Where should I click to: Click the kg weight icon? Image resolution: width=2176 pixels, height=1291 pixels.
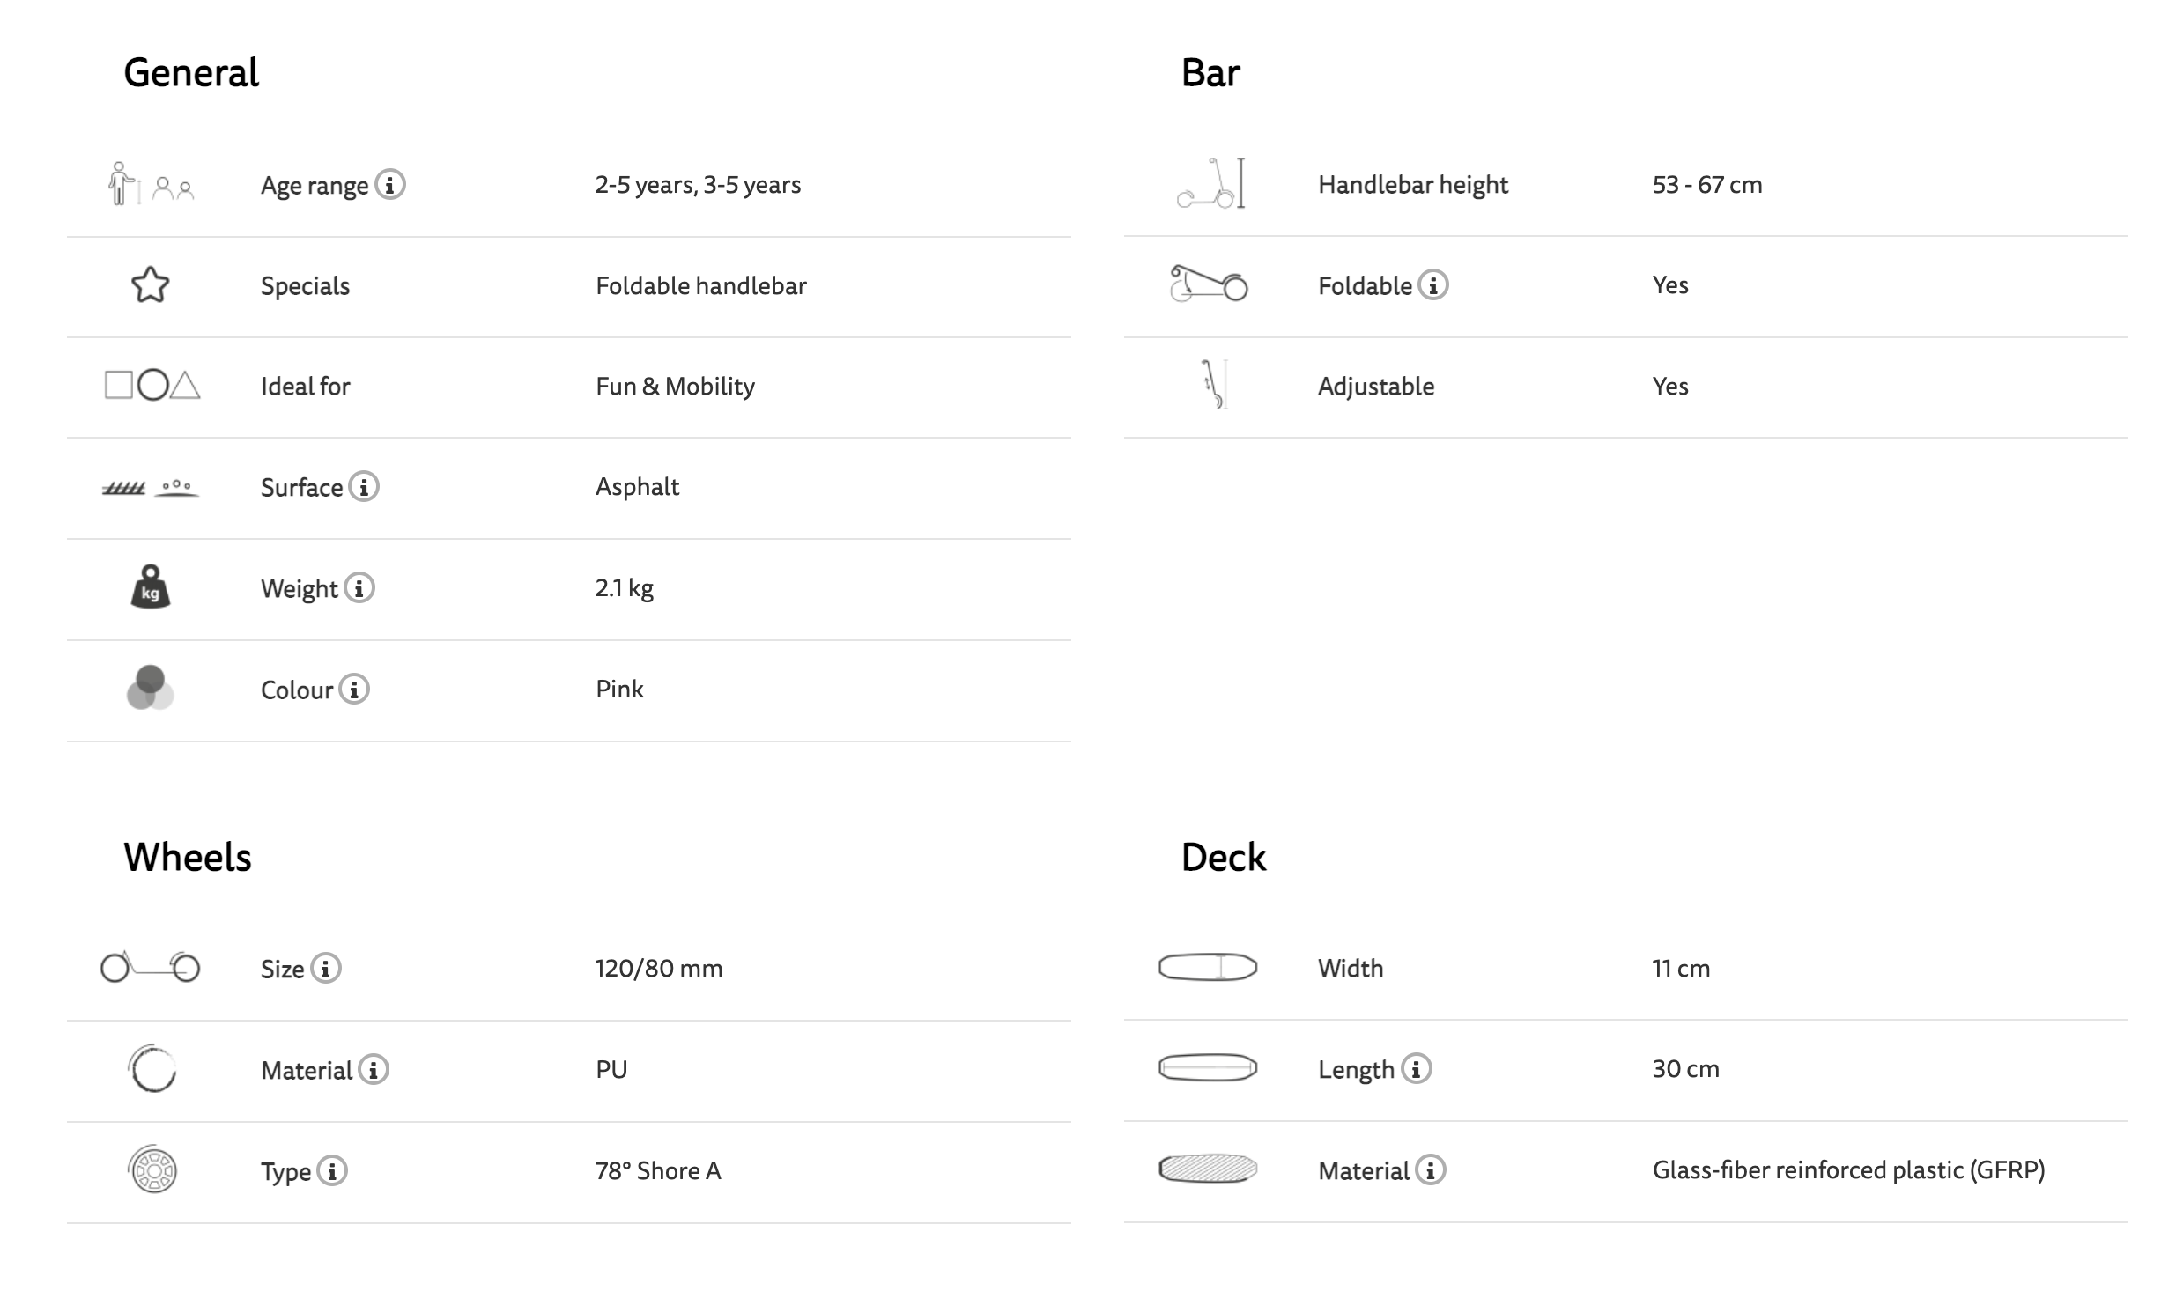(151, 587)
